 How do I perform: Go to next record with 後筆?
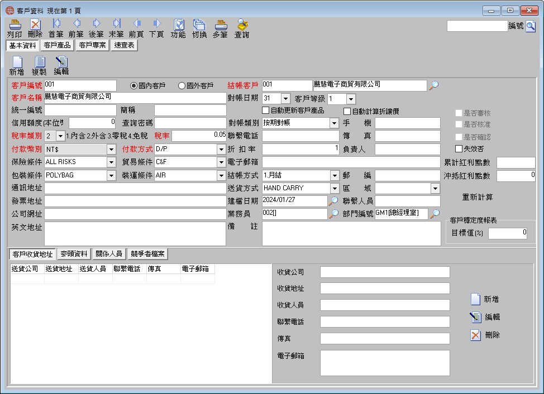coord(96,28)
